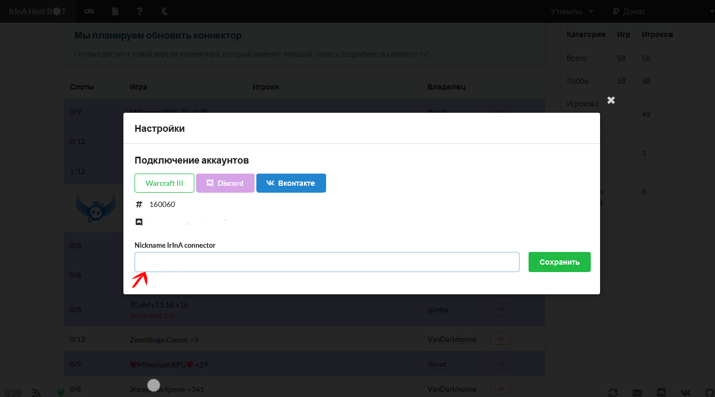Click the refresh icon in footer
The height and width of the screenshot is (397, 715).
(613, 392)
